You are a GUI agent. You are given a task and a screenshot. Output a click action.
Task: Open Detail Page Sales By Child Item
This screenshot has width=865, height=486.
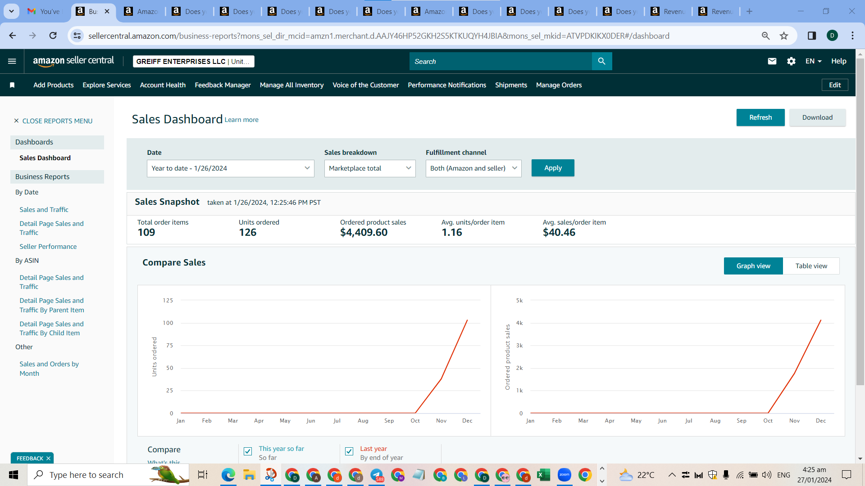[51, 328]
